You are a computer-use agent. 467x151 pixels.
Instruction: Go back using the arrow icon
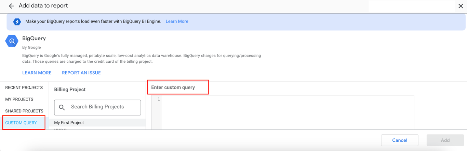pyautogui.click(x=11, y=6)
